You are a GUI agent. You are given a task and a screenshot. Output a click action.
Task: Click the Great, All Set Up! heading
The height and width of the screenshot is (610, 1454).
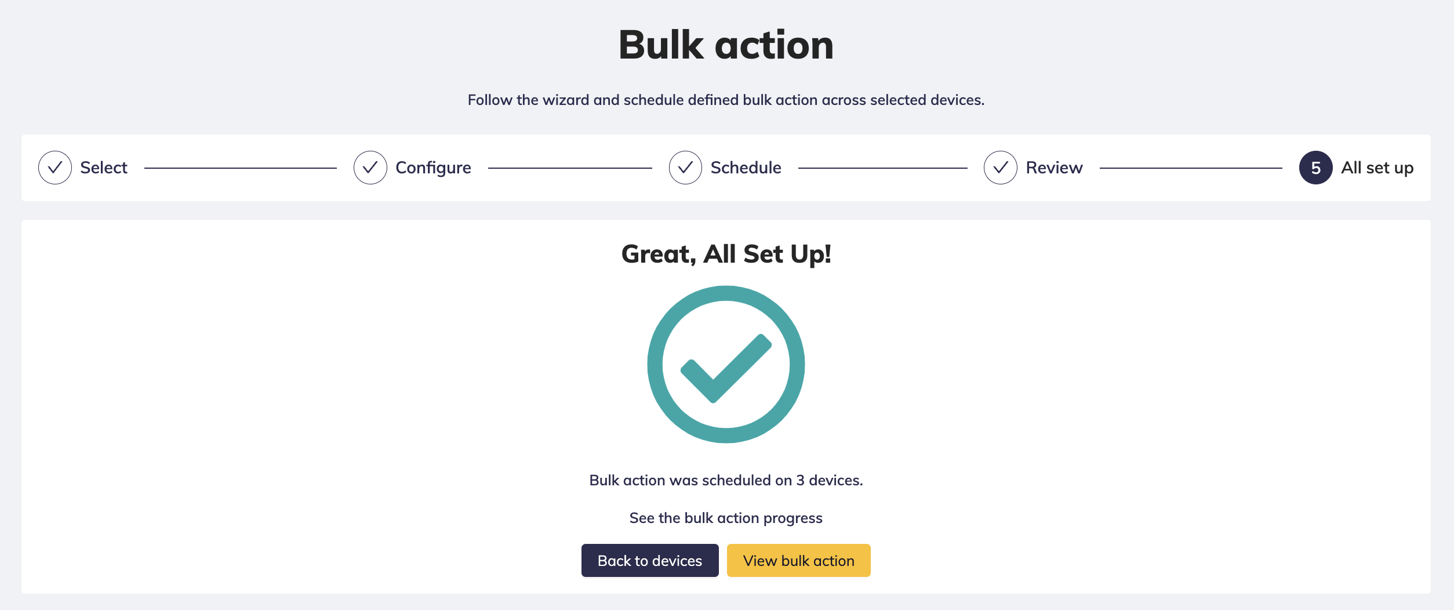tap(726, 254)
